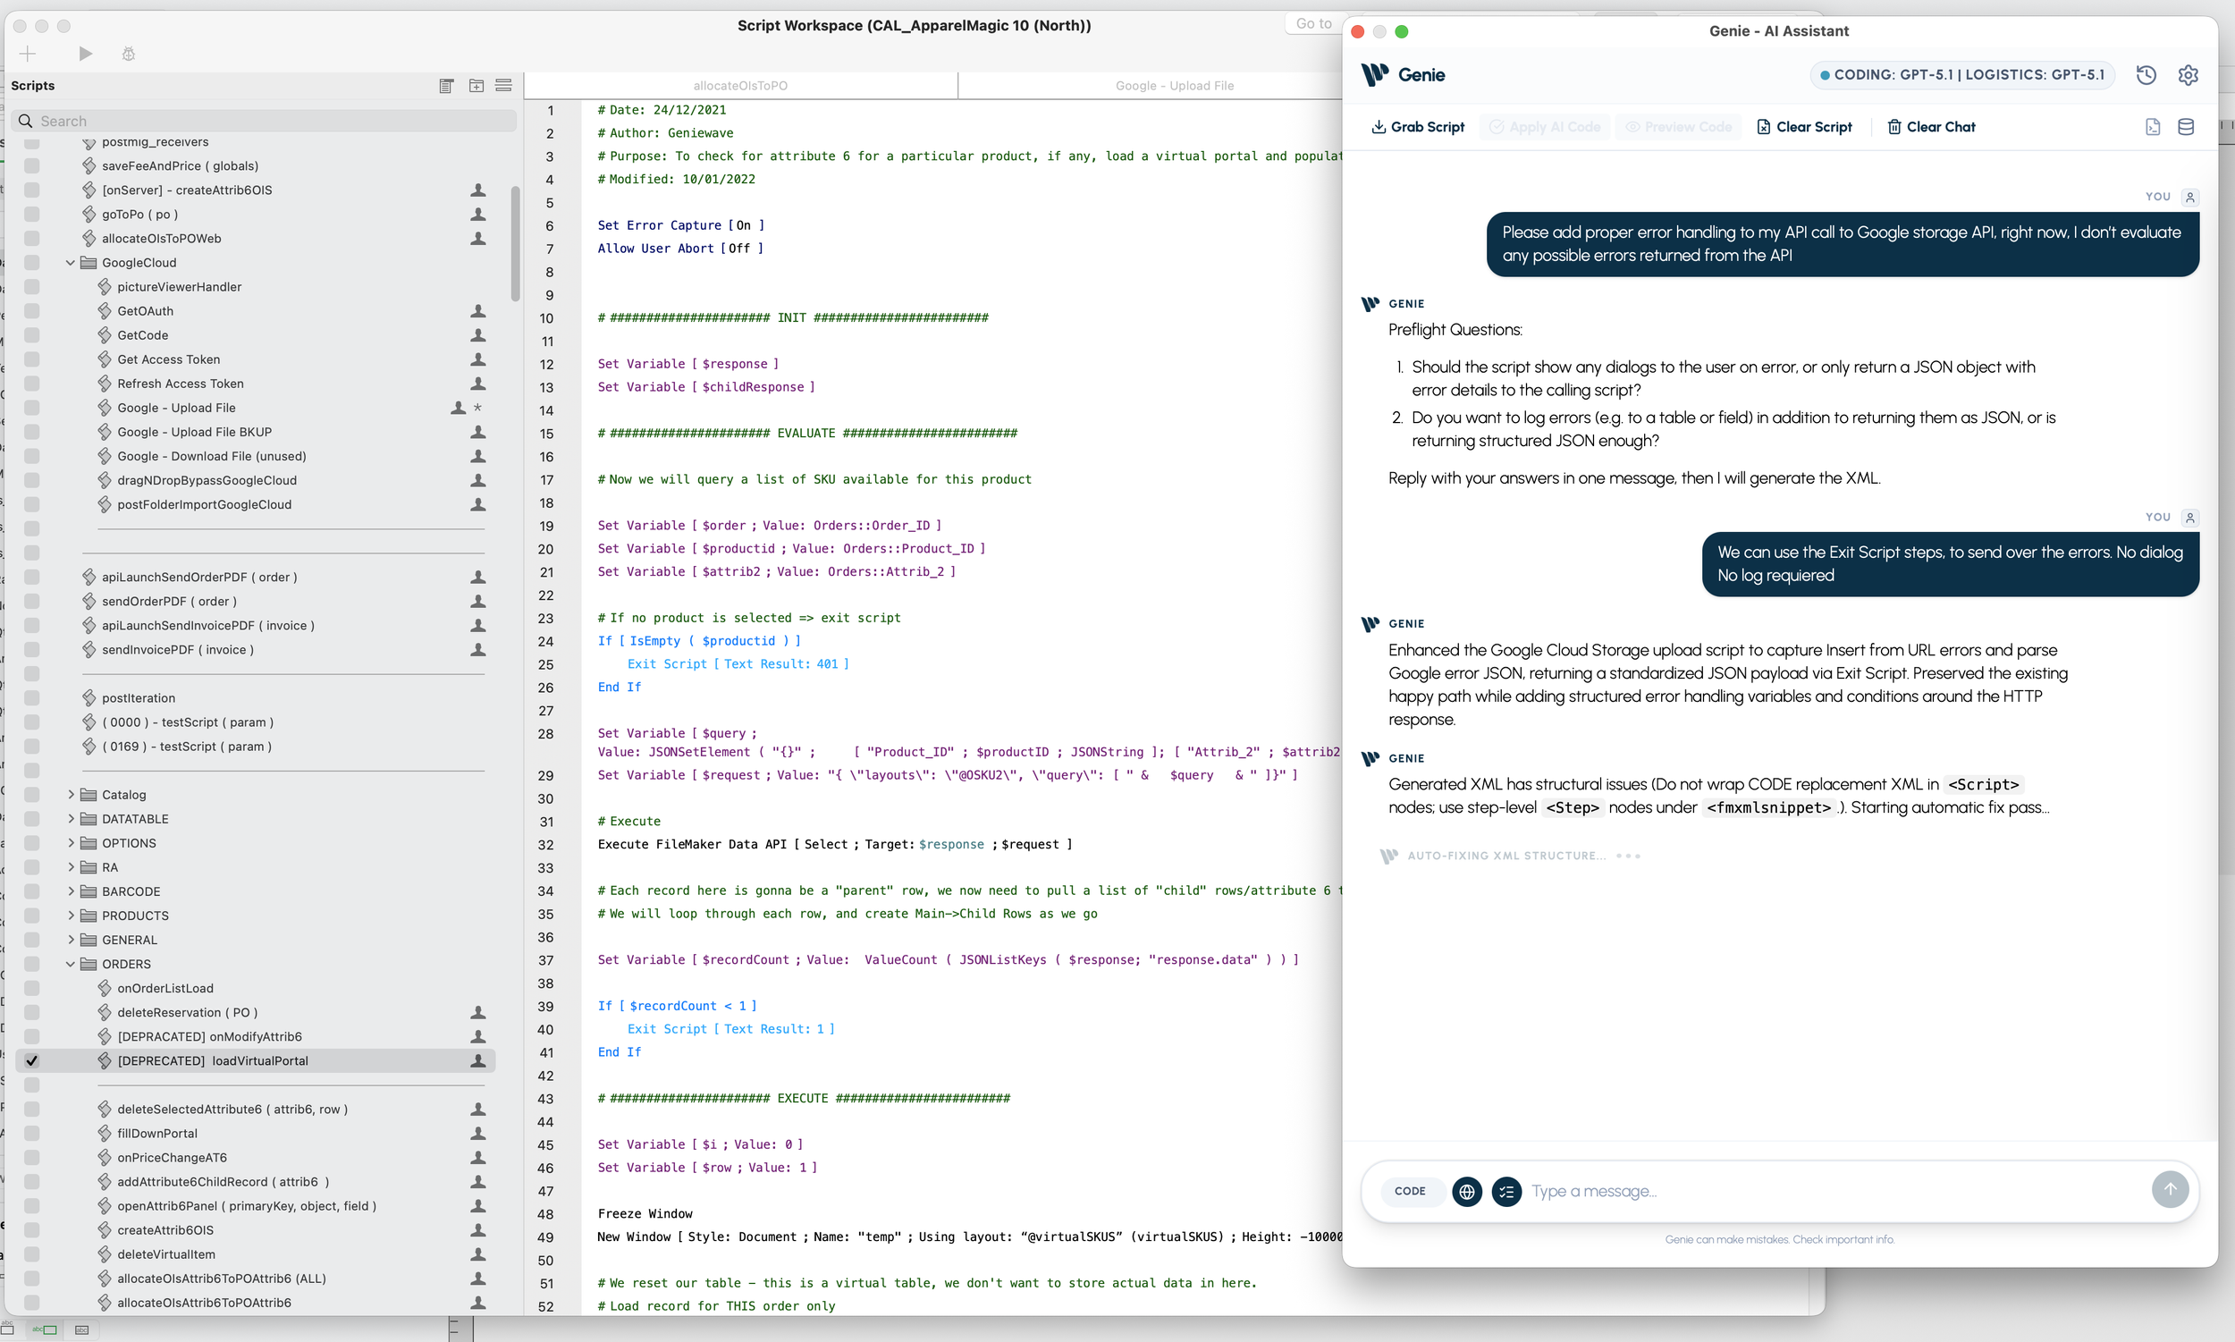Uncheck the loadVirtualPortal script checkbox
Screen dimensions: 2235x1342
[x=31, y=1060]
